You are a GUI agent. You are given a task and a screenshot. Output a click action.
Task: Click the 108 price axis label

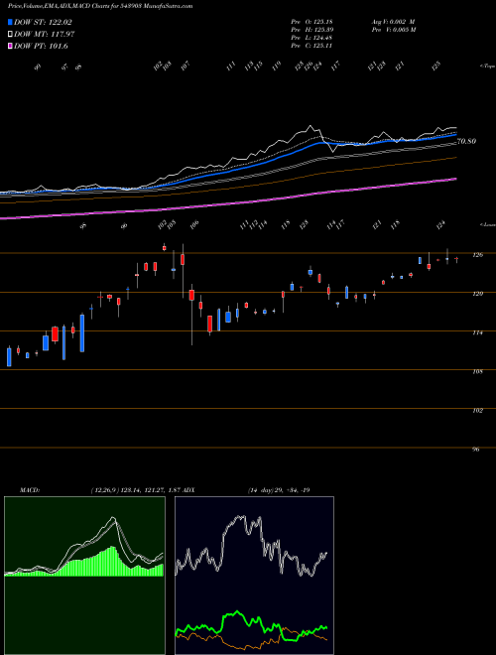coord(478,371)
